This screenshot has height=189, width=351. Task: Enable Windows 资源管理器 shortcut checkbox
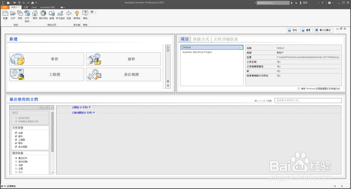(x=298, y=89)
